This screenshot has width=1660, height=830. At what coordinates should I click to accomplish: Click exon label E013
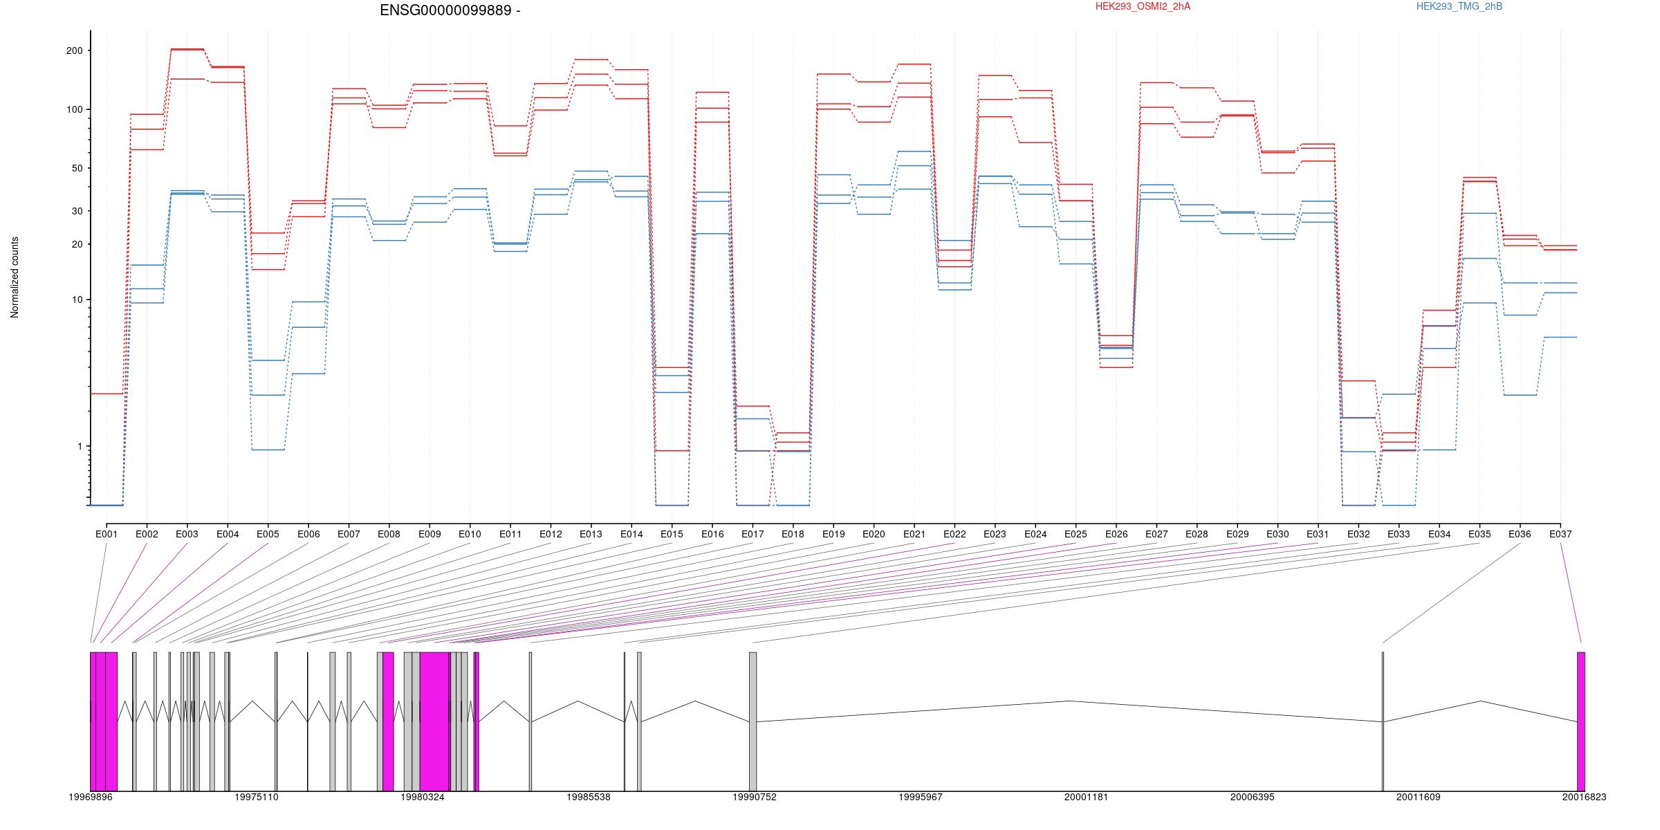pos(591,534)
